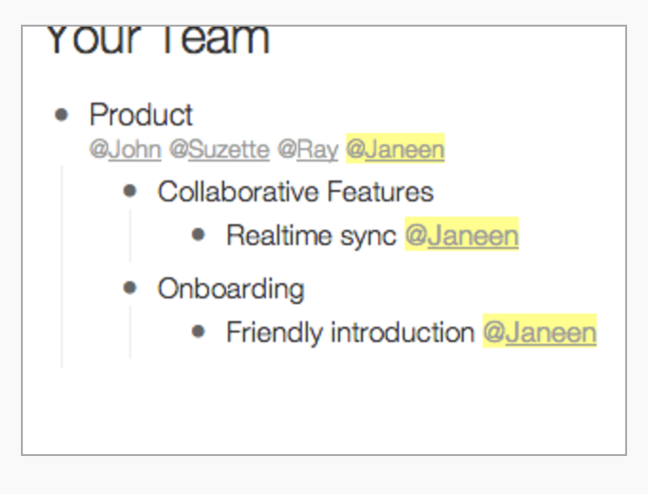
Task: Open the @Suzette mention link
Action: 219,149
